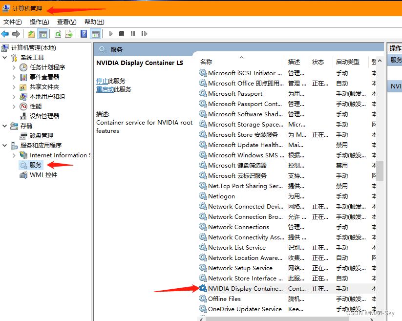Open the 帮助(H) menu
The height and width of the screenshot is (321, 402).
(x=94, y=22)
